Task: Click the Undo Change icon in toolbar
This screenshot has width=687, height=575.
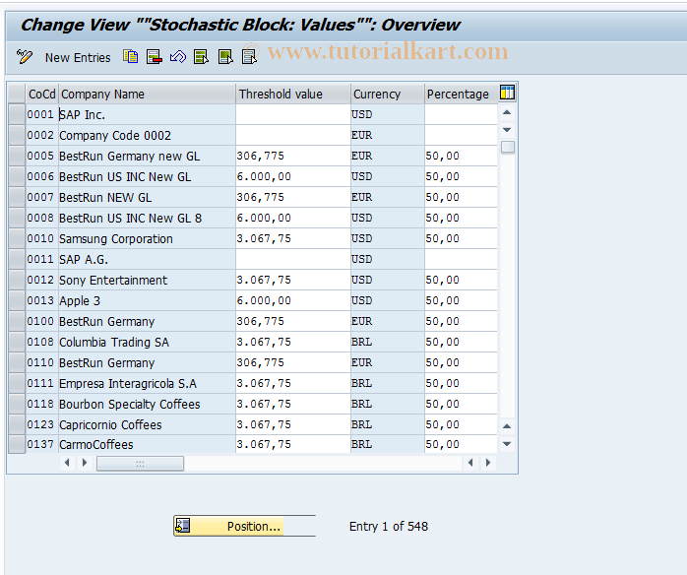Action: [178, 57]
